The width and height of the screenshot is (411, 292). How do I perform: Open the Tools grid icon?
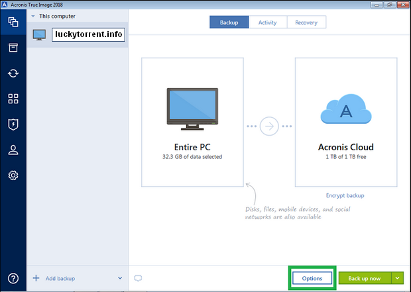coord(13,99)
